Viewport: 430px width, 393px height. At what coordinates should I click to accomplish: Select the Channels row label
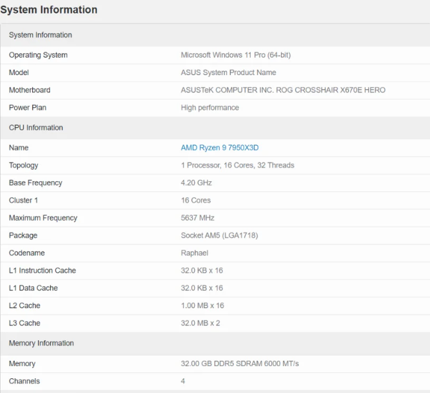(24, 381)
